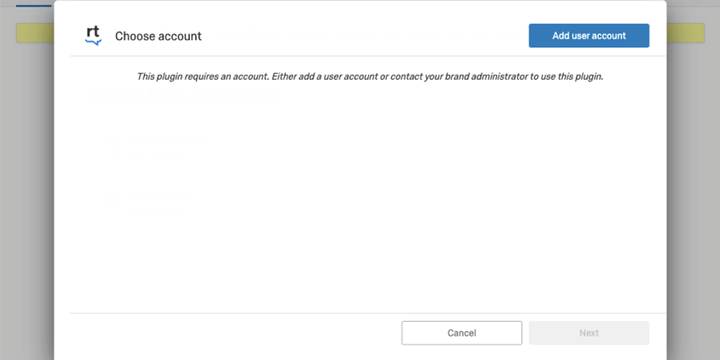The width and height of the screenshot is (720, 360).
Task: Click the faded heading under the notice
Action: tap(185, 96)
